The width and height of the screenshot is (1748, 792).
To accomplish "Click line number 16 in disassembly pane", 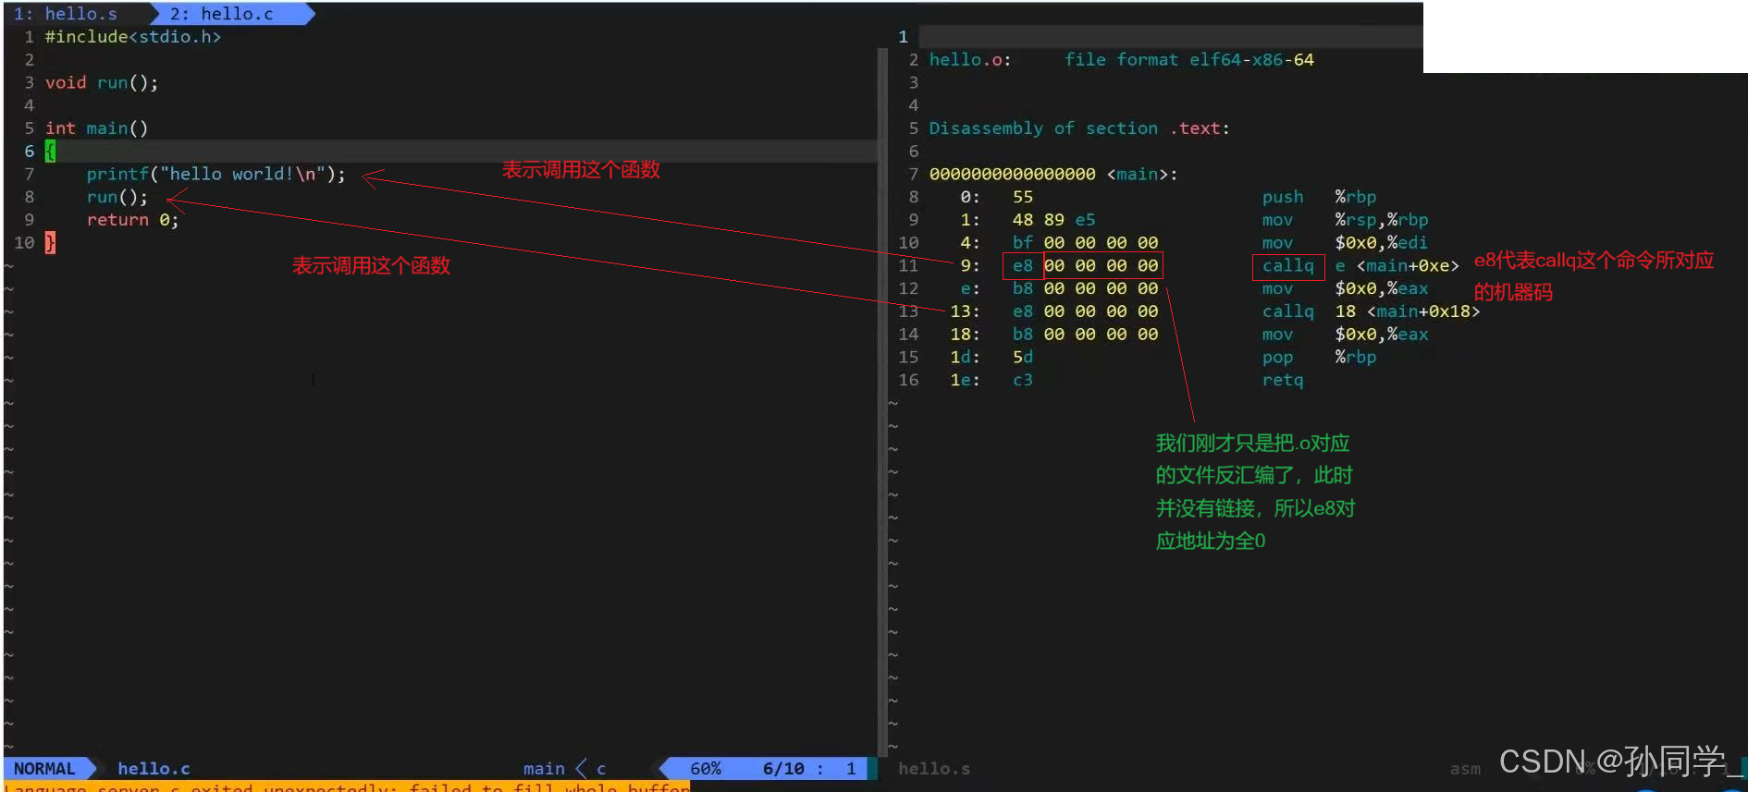I will point(909,380).
